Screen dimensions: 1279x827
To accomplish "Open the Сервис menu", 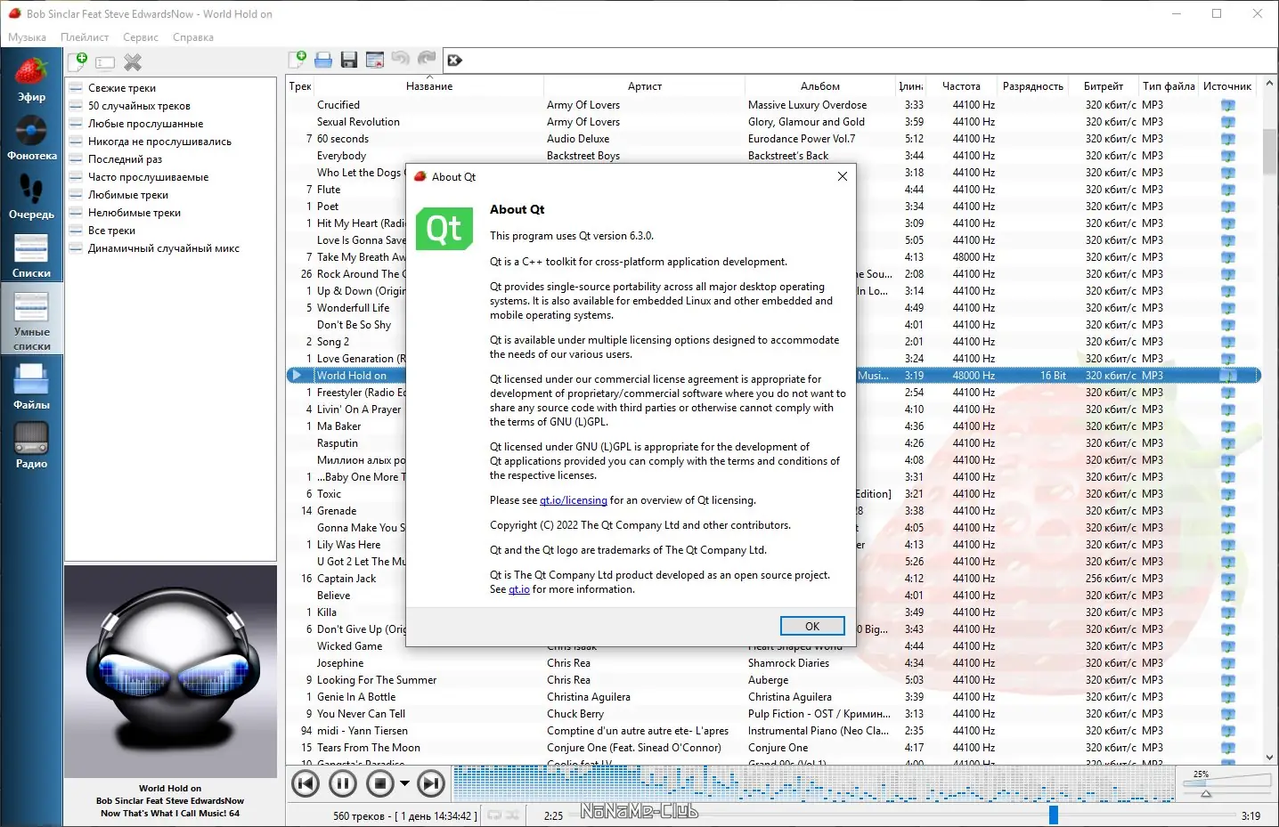I will (x=141, y=37).
